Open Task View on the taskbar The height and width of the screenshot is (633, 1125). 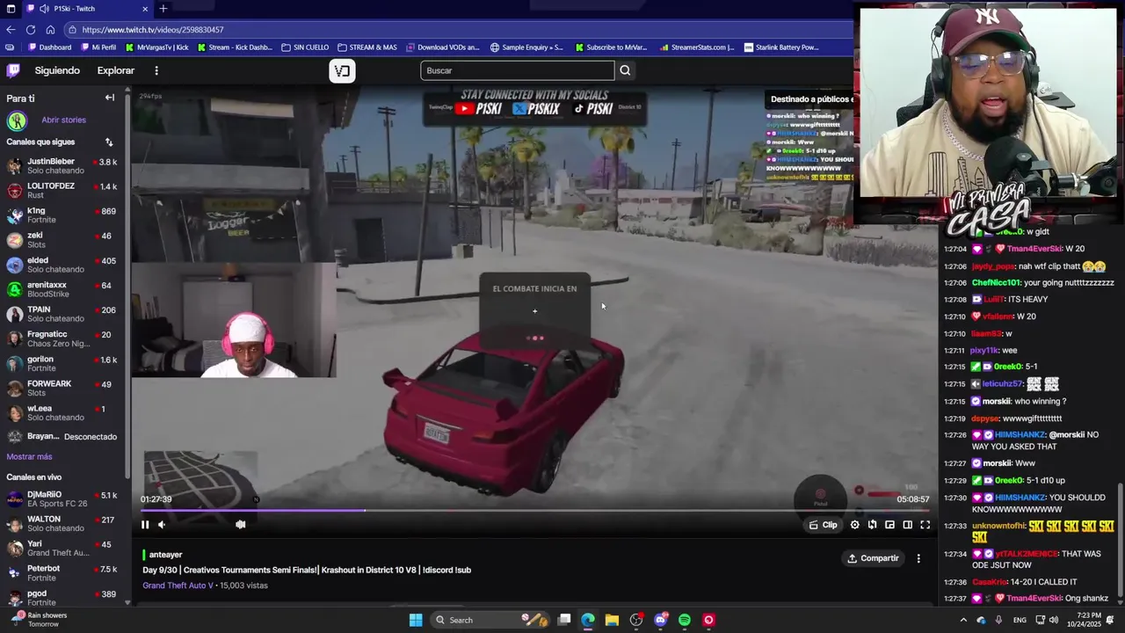pos(564,620)
